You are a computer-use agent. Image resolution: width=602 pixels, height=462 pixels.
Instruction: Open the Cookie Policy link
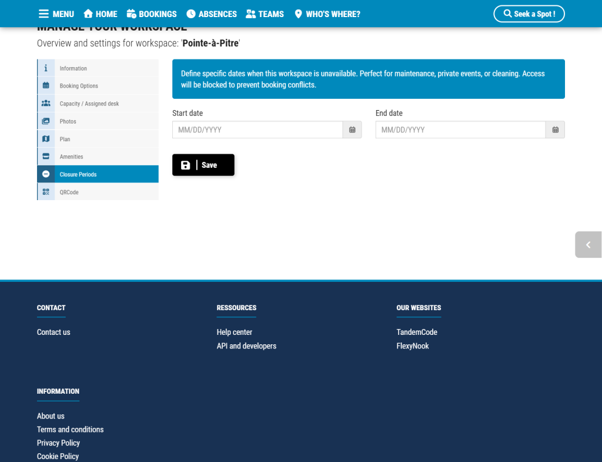pos(58,456)
